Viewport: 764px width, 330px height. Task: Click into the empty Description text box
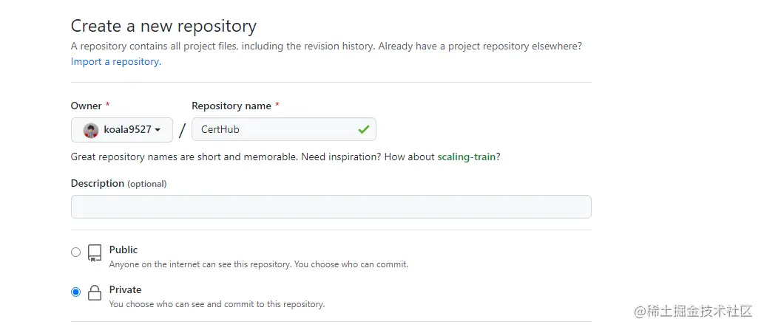[331, 207]
